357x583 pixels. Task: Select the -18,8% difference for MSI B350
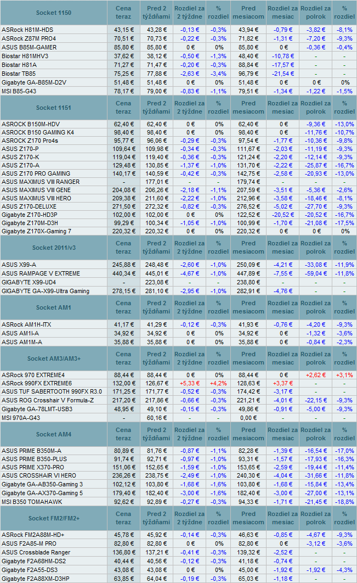pyautogui.click(x=345, y=502)
